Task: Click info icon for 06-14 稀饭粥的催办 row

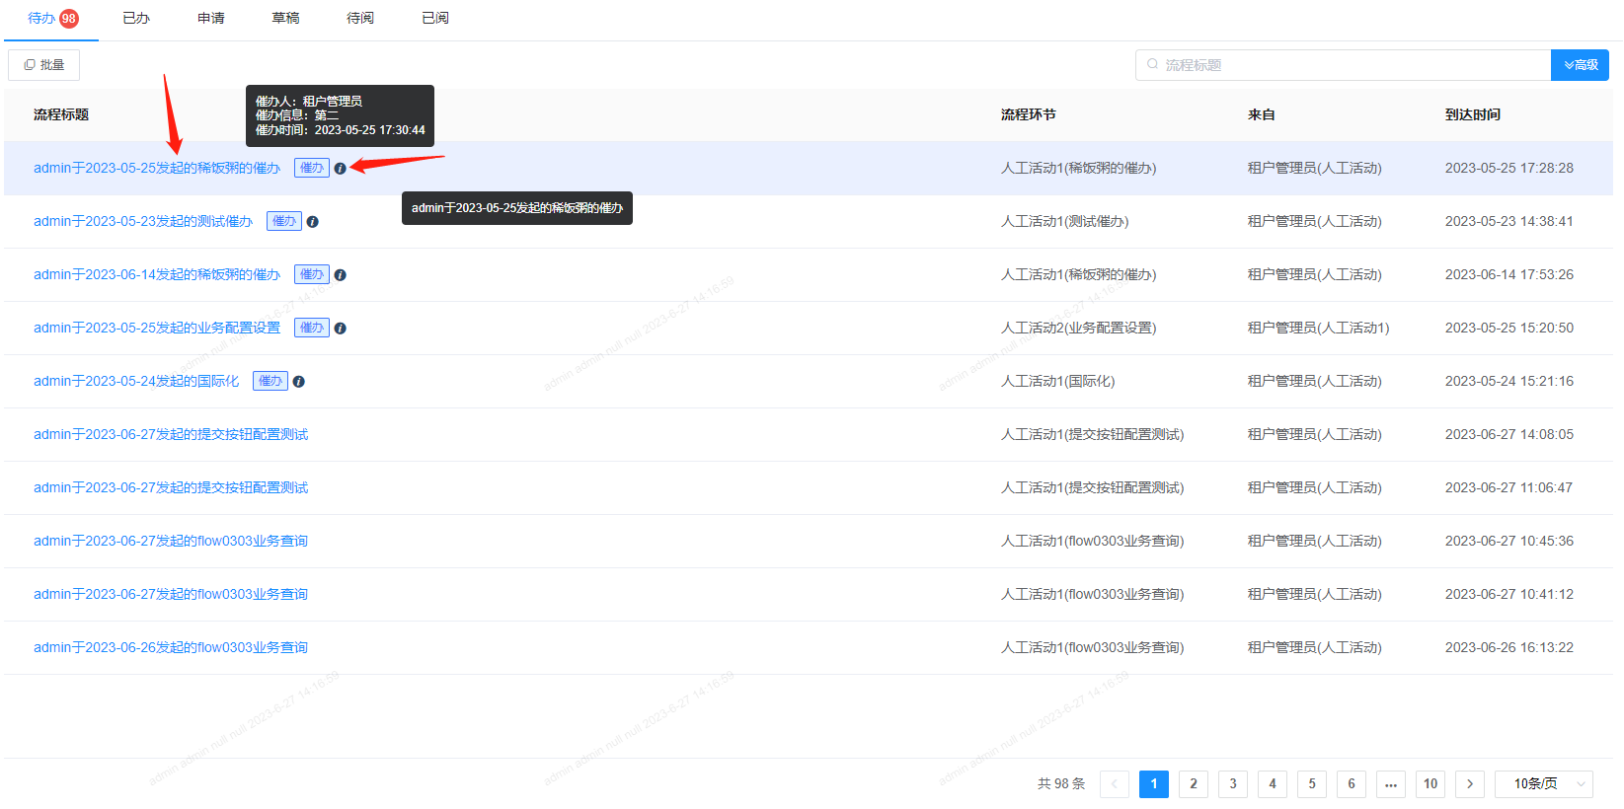Action: (340, 275)
